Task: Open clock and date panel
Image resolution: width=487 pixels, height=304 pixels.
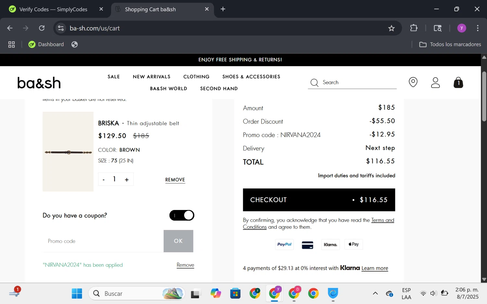Action: [467, 293]
